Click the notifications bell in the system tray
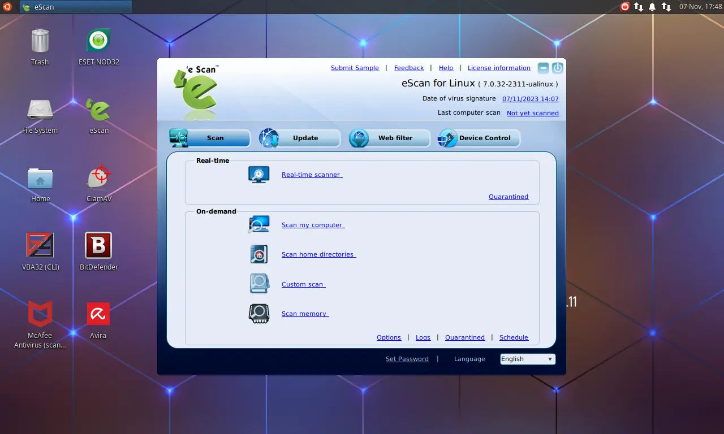Image resolution: width=724 pixels, height=434 pixels. [653, 7]
